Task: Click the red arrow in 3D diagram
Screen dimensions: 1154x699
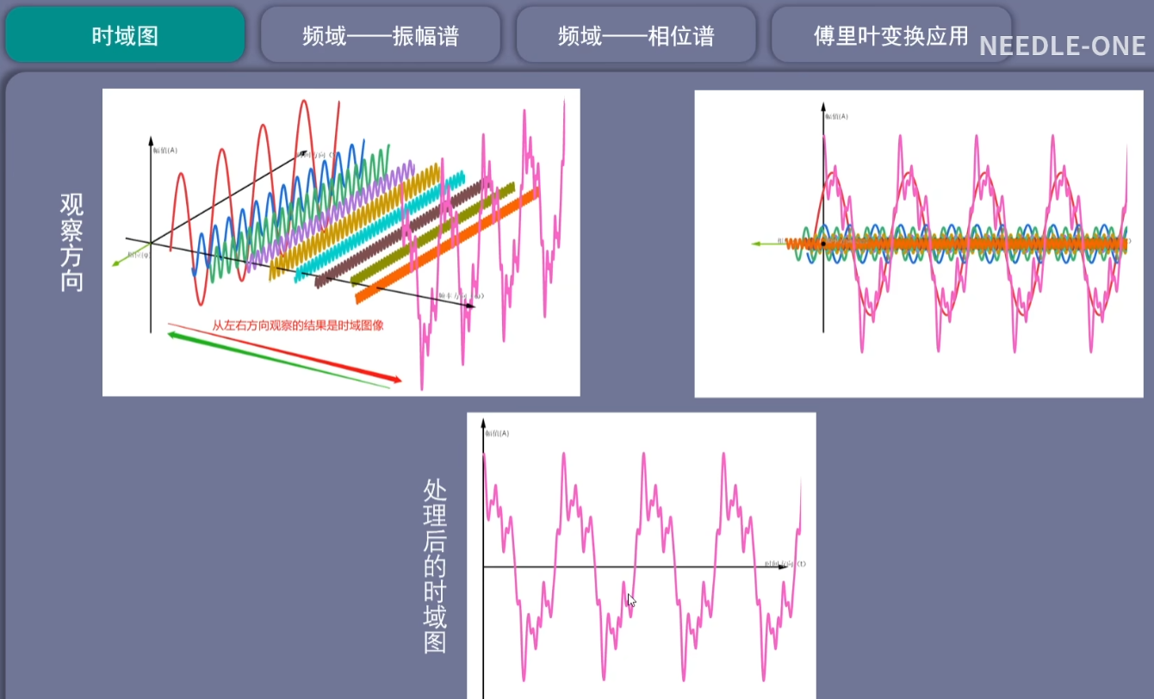Action: tap(284, 352)
